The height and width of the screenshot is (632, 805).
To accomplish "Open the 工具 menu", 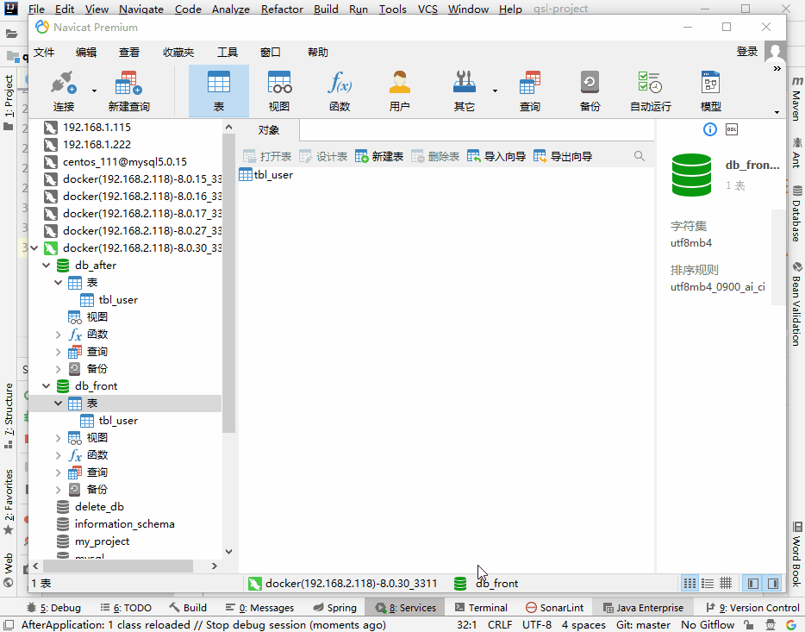I will click(228, 52).
